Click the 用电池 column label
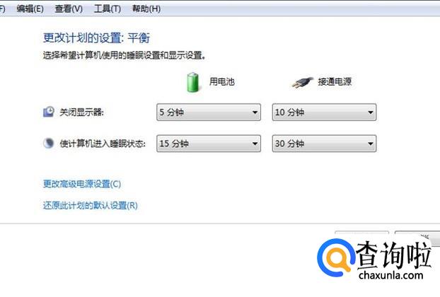The width and height of the screenshot is (440, 297). 221,81
